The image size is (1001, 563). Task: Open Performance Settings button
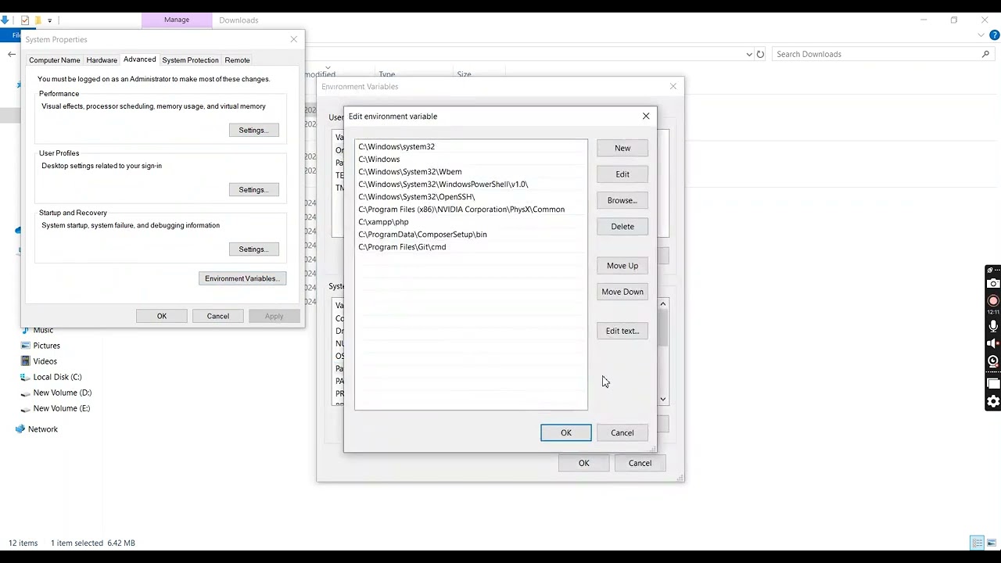(253, 130)
